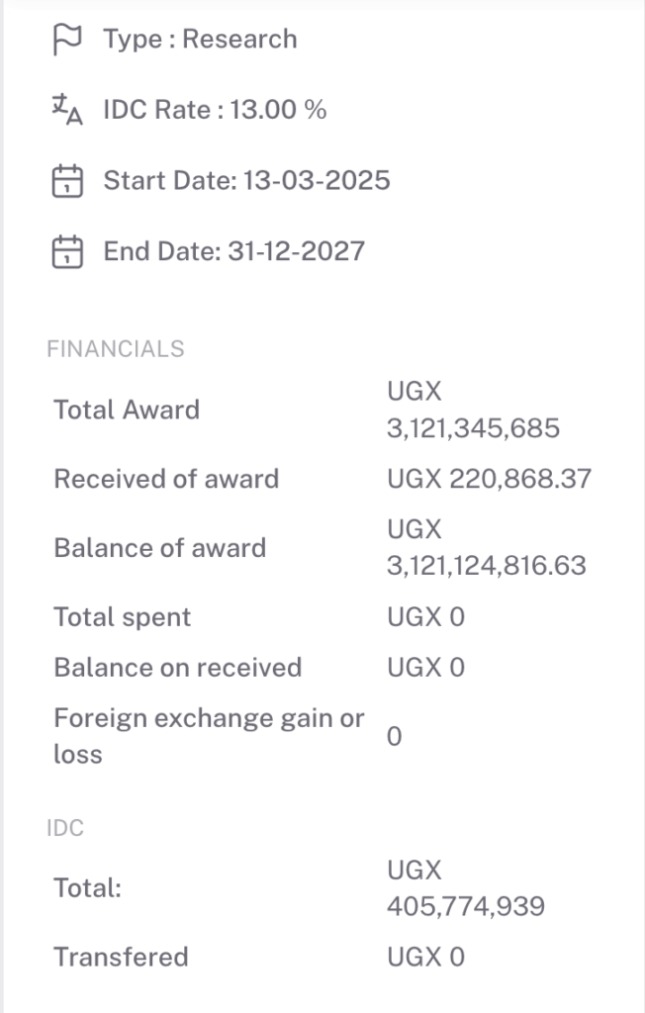Select the UGX 3,121,345,685 total award value

(473, 410)
